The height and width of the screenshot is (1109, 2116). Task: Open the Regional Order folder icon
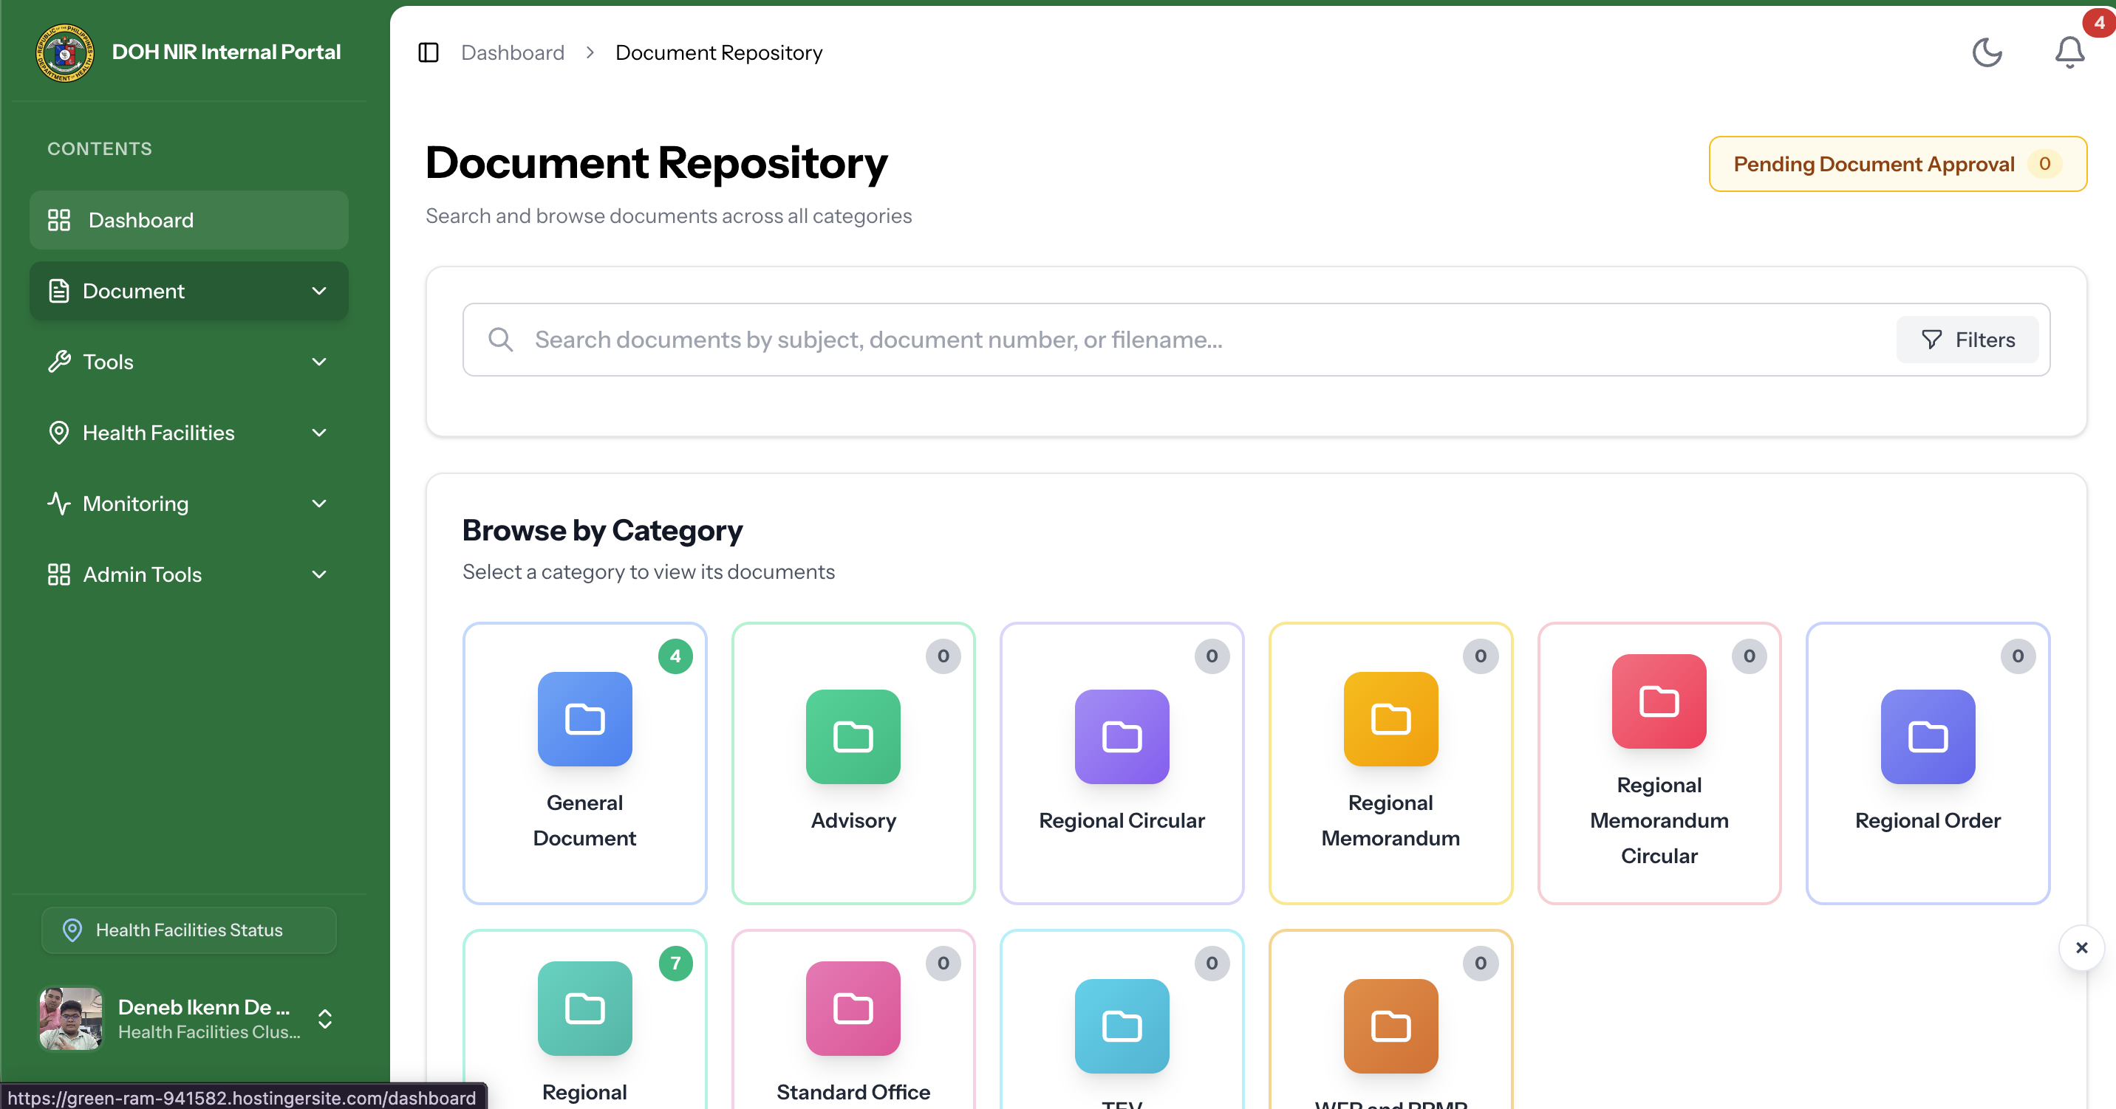tap(1928, 736)
